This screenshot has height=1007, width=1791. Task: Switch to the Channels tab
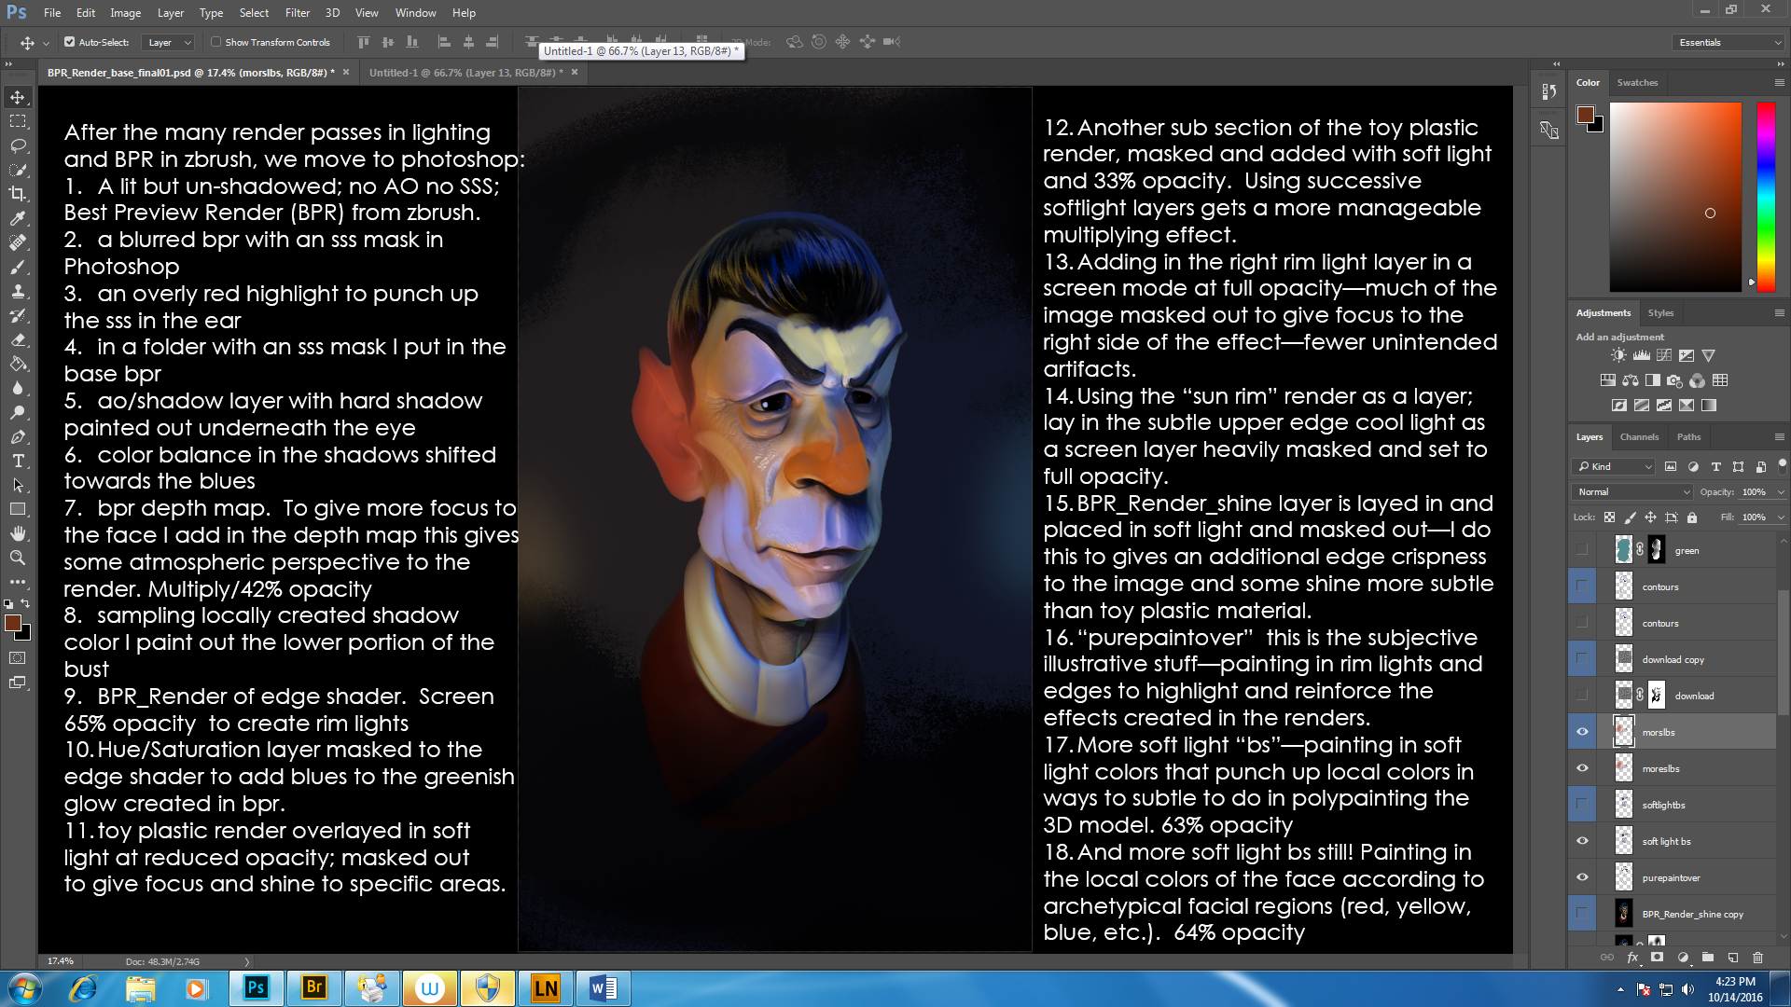click(1638, 436)
